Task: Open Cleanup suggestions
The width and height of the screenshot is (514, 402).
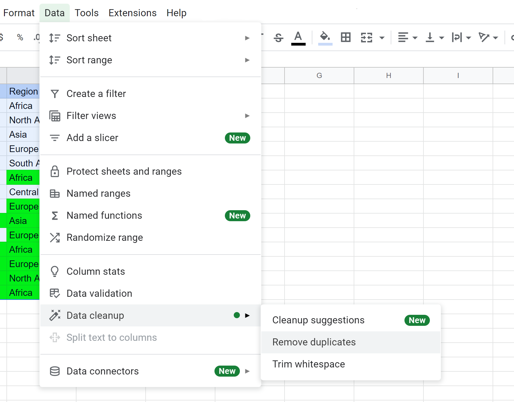Action: coord(318,320)
